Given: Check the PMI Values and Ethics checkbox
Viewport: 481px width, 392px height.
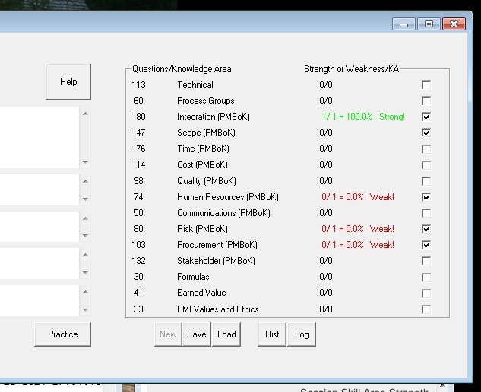Looking at the screenshot, I should coord(426,309).
